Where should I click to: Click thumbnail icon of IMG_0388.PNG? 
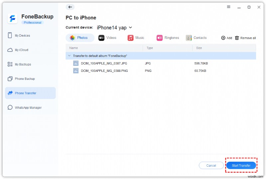76,71
